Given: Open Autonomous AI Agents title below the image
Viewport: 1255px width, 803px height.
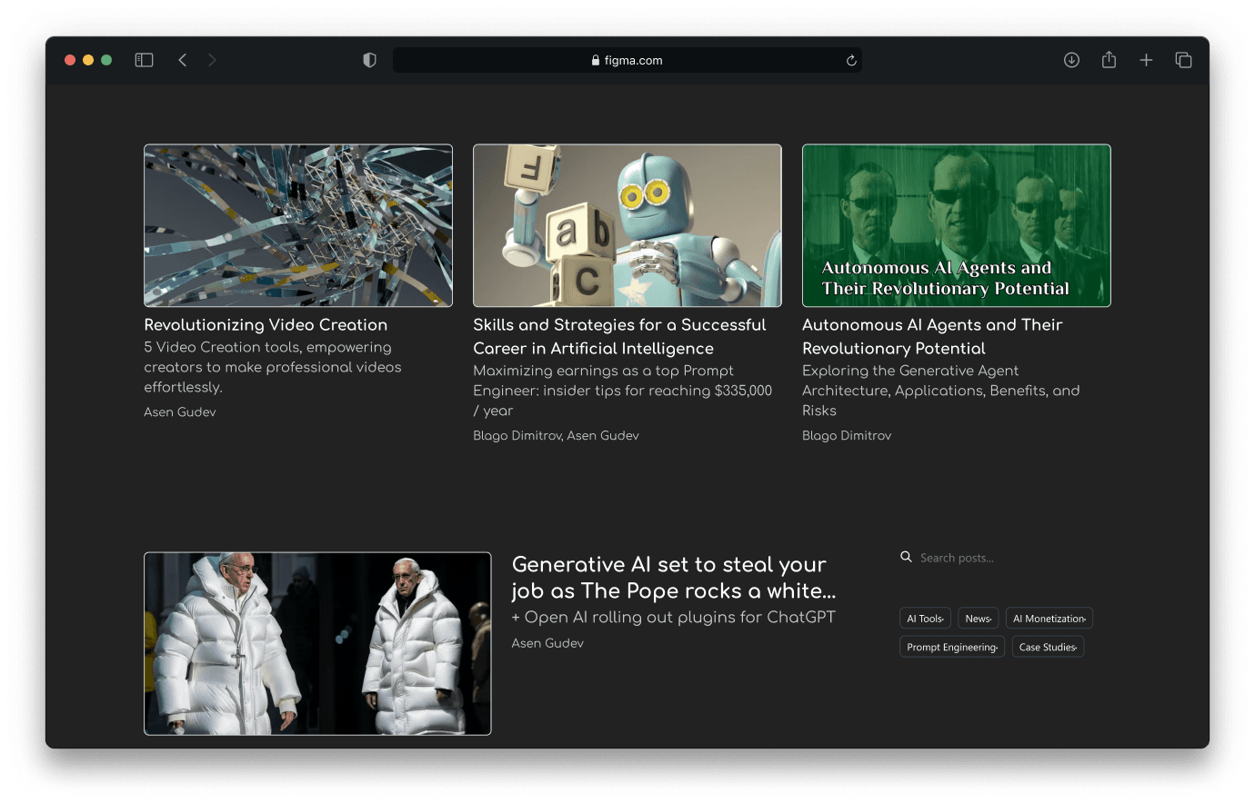Looking at the screenshot, I should [x=932, y=336].
